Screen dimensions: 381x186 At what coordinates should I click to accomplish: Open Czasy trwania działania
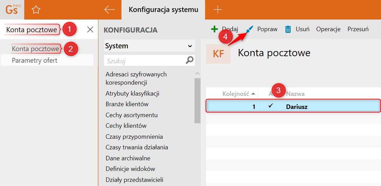pos(137,147)
